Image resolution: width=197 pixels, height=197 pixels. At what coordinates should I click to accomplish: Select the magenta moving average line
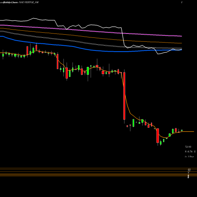(x=91, y=31)
